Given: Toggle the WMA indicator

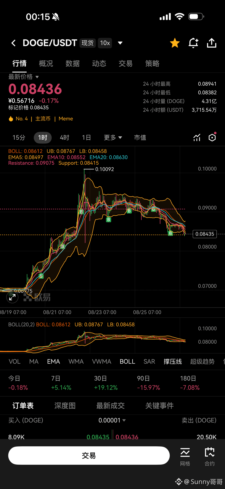Looking at the screenshot, I should (76, 362).
